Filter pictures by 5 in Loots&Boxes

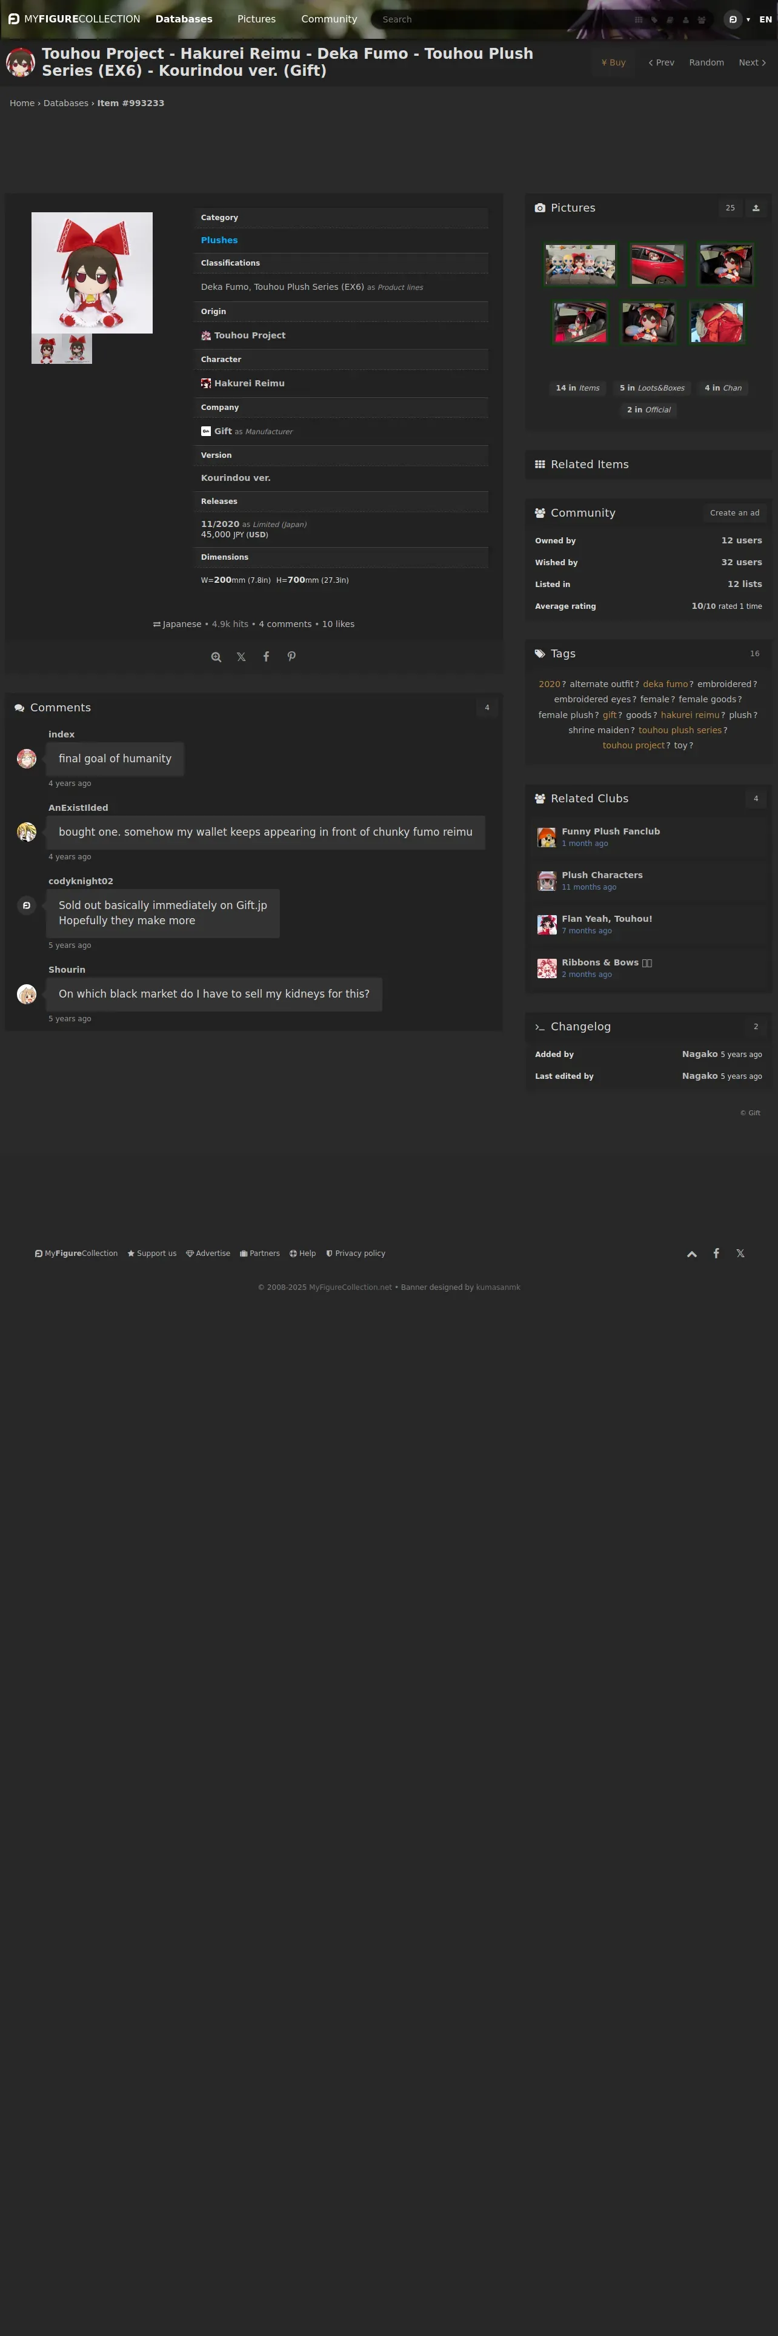[x=652, y=388]
